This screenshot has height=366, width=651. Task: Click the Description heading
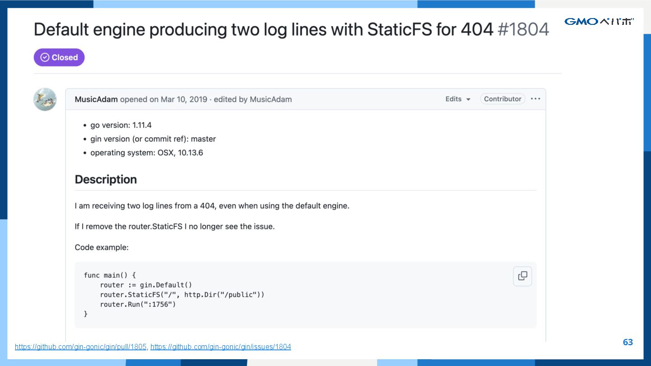coord(106,179)
